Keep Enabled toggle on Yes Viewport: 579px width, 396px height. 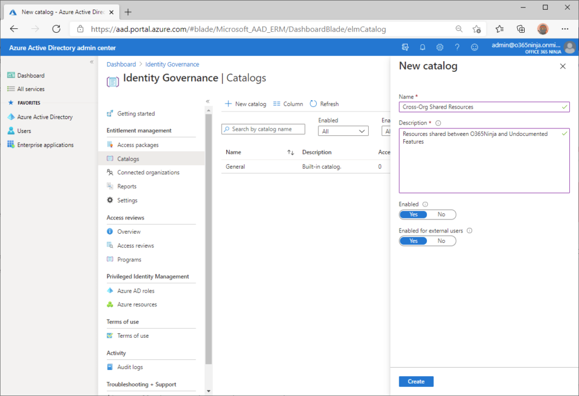413,214
